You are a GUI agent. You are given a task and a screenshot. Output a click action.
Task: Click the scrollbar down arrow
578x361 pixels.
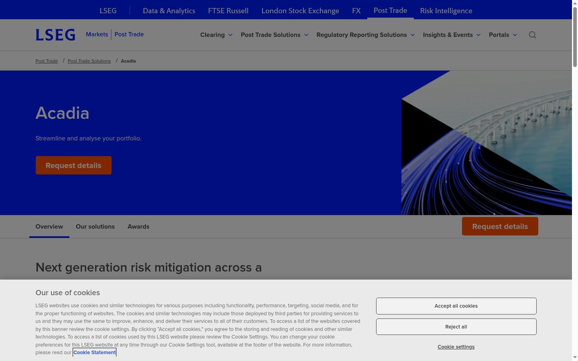point(575,357)
